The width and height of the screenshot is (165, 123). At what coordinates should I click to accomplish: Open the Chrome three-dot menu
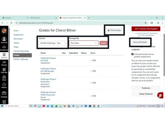point(162,23)
